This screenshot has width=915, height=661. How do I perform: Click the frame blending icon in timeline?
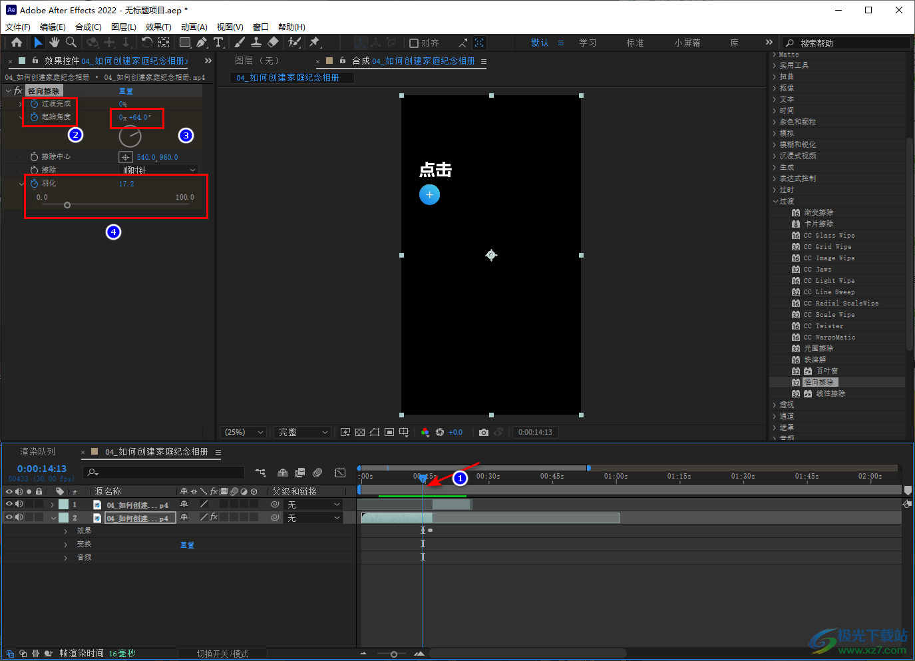pyautogui.click(x=300, y=473)
